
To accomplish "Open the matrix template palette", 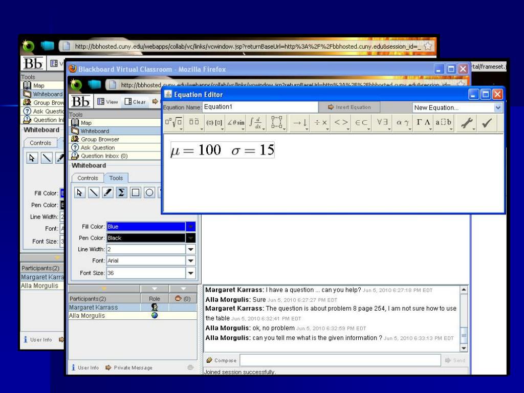I will tap(277, 123).
